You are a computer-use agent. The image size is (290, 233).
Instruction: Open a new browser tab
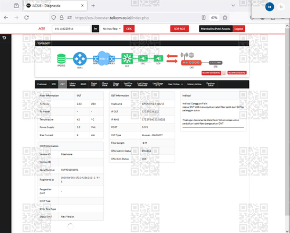[x=93, y=6]
